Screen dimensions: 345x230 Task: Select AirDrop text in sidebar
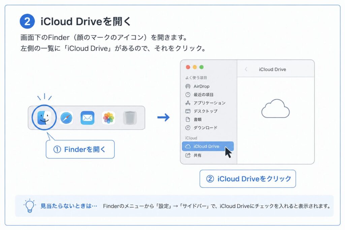click(201, 86)
